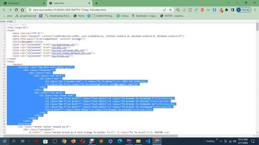Open Microsoft Store from the taskbar
259x145 pixels.
pos(45,141)
